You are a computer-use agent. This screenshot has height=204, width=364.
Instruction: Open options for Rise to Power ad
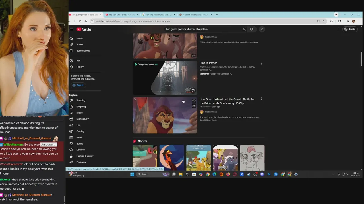point(262,64)
